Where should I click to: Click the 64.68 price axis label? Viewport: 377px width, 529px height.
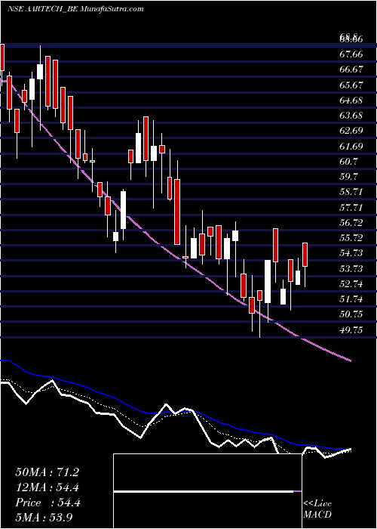point(351,101)
